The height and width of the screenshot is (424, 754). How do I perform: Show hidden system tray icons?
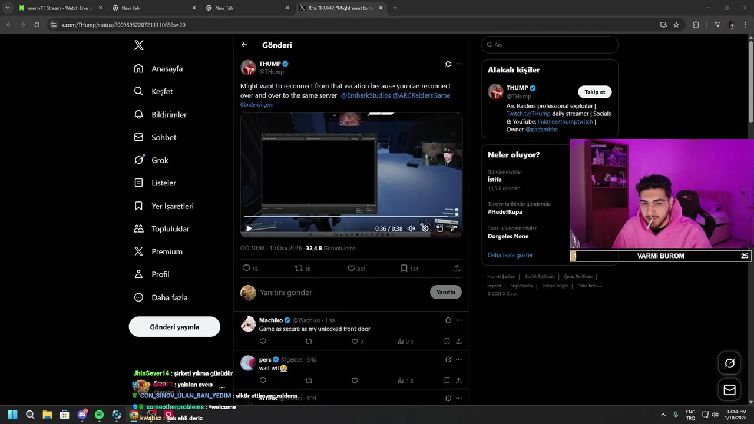coord(663,415)
